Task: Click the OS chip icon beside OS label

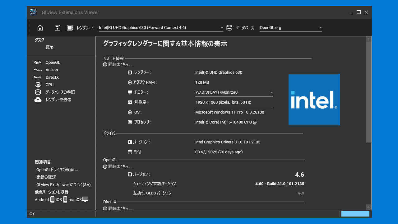Action: pos(130,112)
